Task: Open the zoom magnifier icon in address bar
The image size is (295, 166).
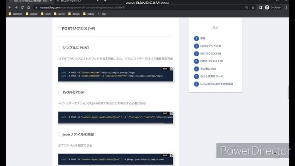Action: coord(247,7)
